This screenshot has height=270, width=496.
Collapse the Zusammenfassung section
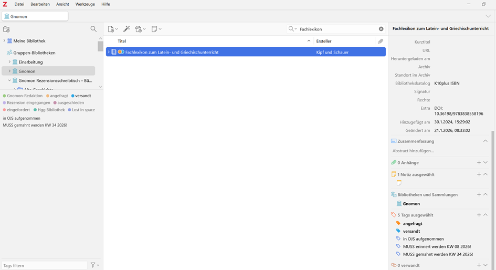click(x=486, y=141)
